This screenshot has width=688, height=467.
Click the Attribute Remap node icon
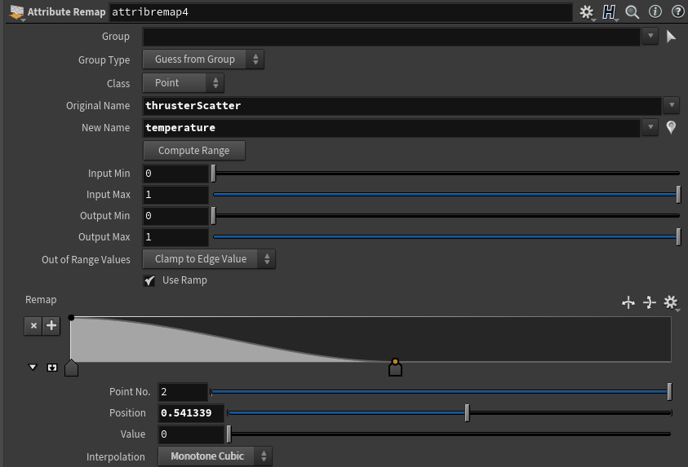(x=16, y=12)
